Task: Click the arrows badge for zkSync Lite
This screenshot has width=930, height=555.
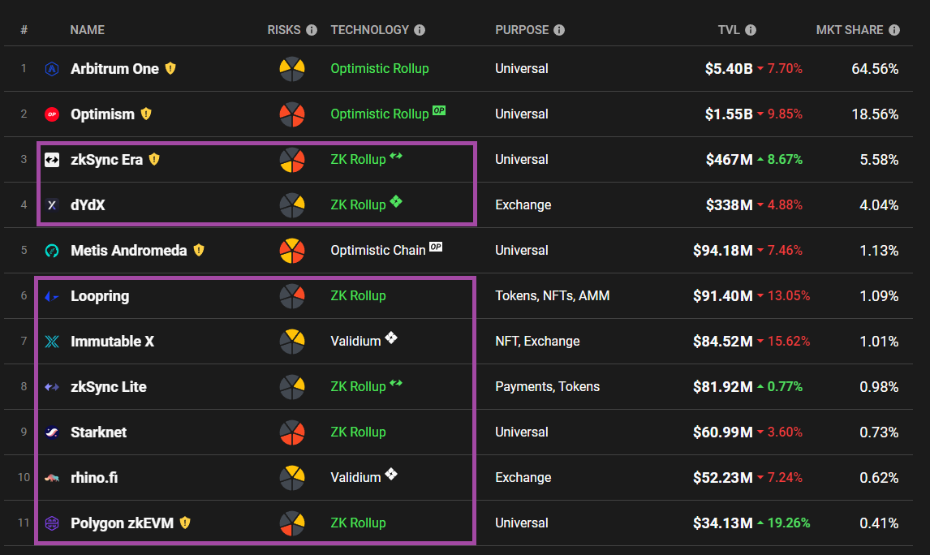Action: [396, 383]
